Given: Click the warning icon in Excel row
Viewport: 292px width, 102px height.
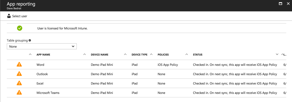Looking at the screenshot, I should 19,83.
